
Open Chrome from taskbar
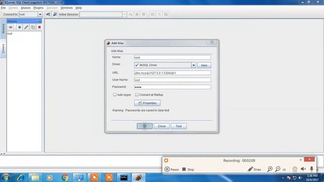pyautogui.click(x=65, y=177)
